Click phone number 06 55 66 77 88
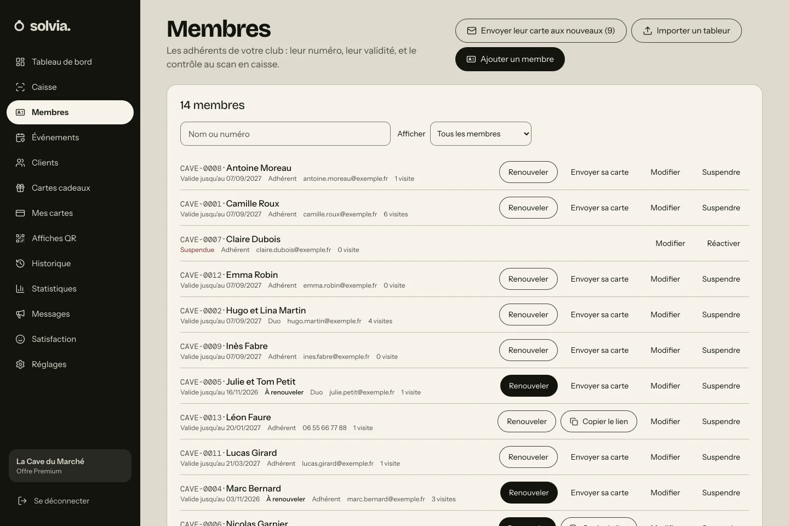Image resolution: width=789 pixels, height=526 pixels. click(x=324, y=428)
